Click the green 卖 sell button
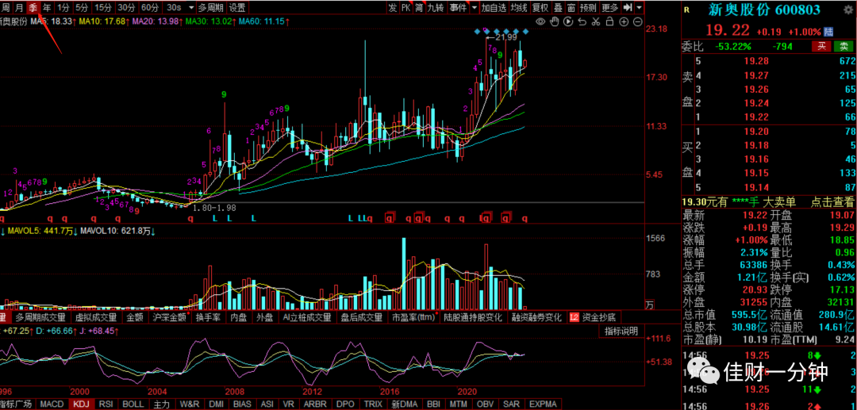This screenshot has width=857, height=410. 842,47
